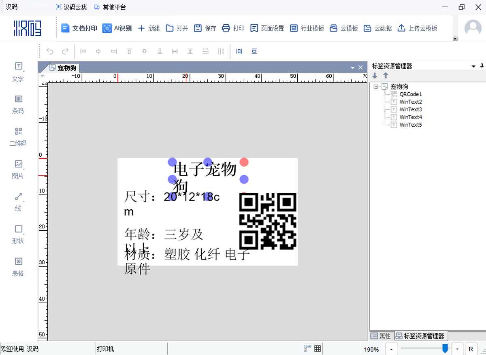Image resolution: width=486 pixels, height=355 pixels.
Task: Create a new label with 新建
Action: tap(149, 28)
